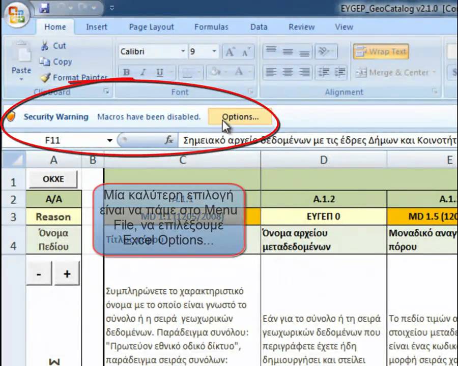
Task: Cut the selection with scissors icon
Action: pyautogui.click(x=53, y=46)
